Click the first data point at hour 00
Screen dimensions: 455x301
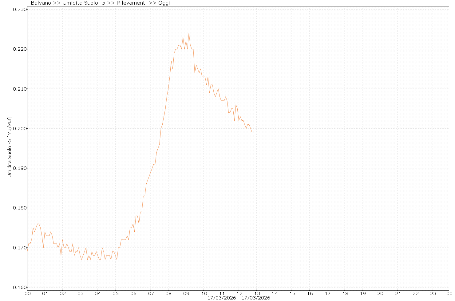27,251
